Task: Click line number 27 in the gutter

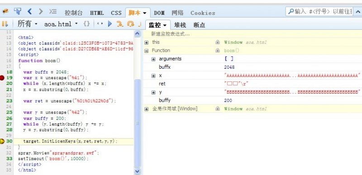Action: tap(9, 124)
